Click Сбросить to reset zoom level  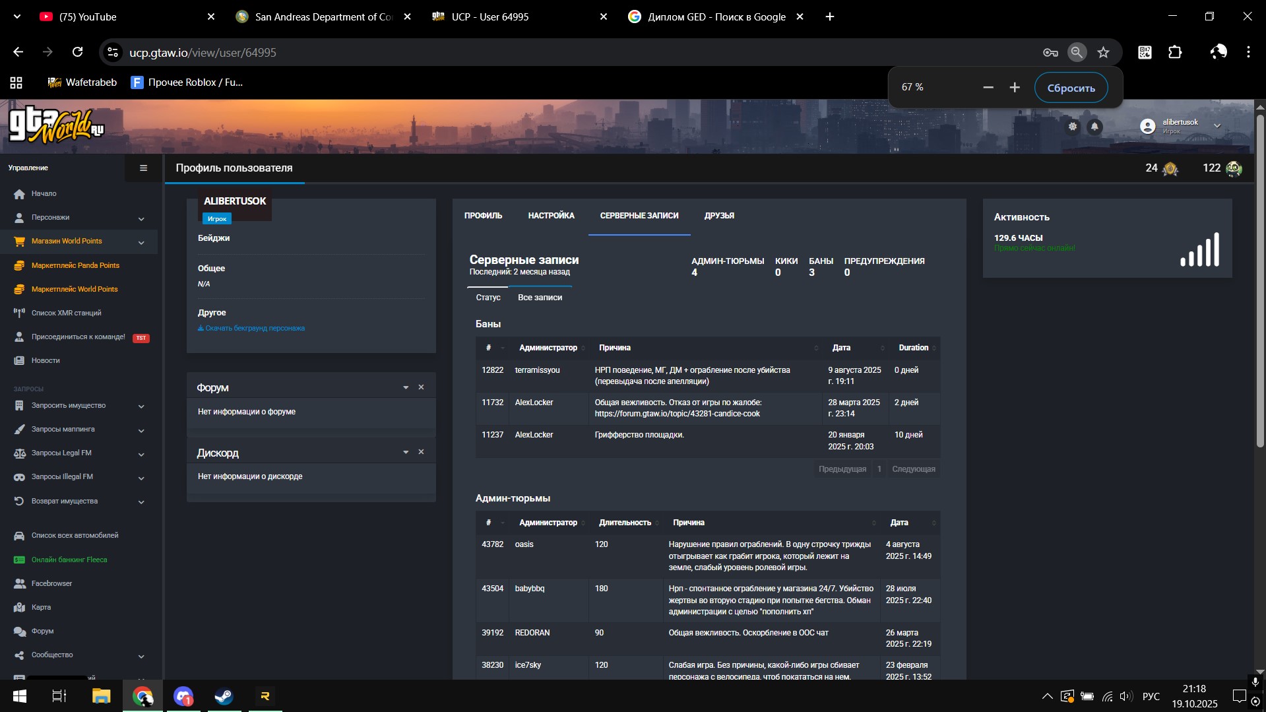[x=1070, y=88]
